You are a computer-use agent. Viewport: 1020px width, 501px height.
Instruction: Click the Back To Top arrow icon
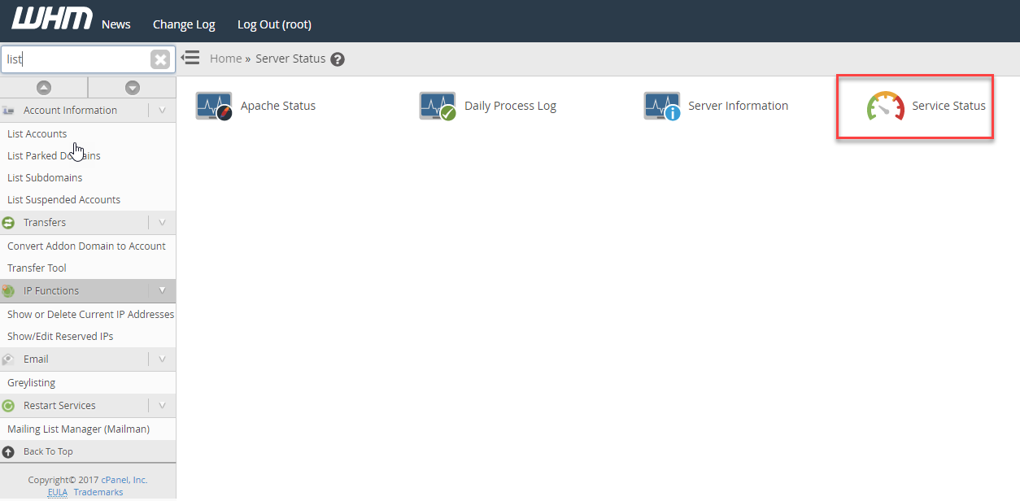click(8, 451)
